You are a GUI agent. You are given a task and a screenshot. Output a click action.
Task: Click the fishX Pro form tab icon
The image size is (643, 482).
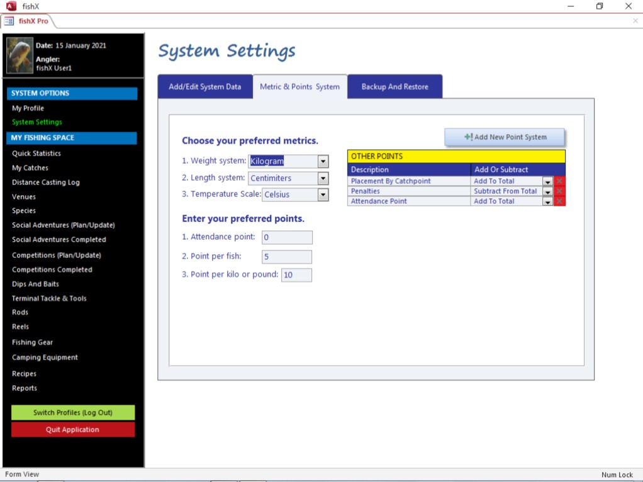click(9, 21)
